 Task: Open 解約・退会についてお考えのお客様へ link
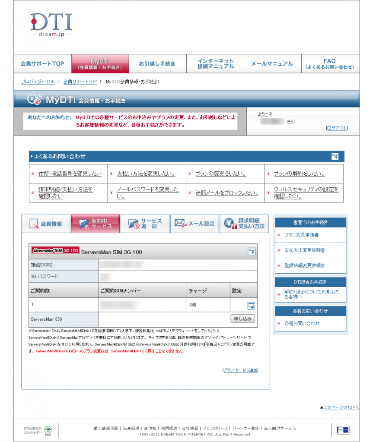[x=311, y=294]
